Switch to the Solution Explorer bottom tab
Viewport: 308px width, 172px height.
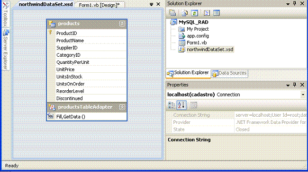tap(188, 73)
